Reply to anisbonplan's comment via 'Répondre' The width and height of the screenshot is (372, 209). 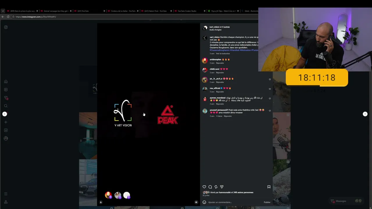coord(220,63)
